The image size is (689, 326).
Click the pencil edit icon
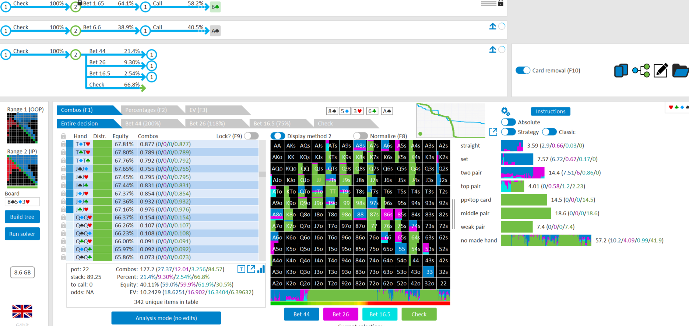661,70
